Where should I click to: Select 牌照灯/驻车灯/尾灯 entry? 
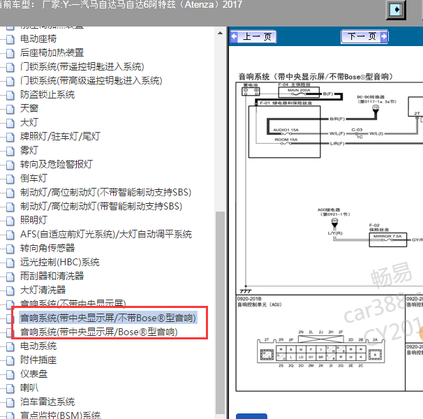pyautogui.click(x=61, y=136)
